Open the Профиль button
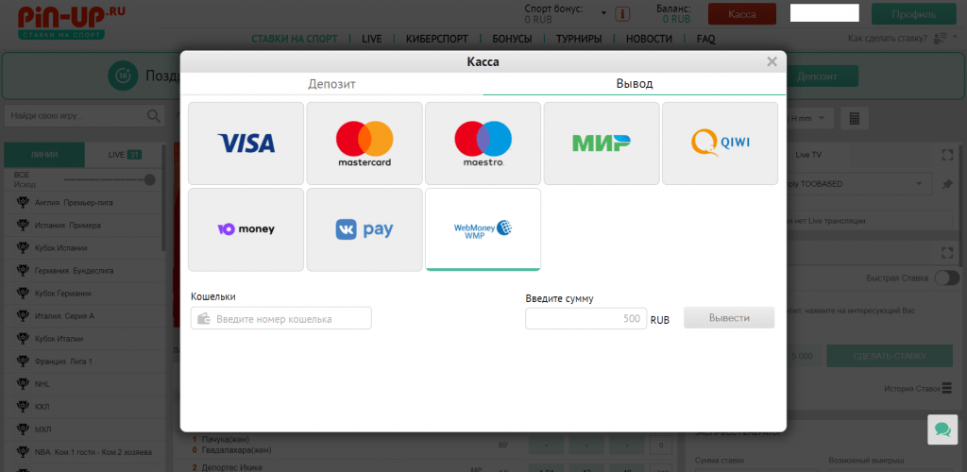This screenshot has width=967, height=472. (x=913, y=14)
